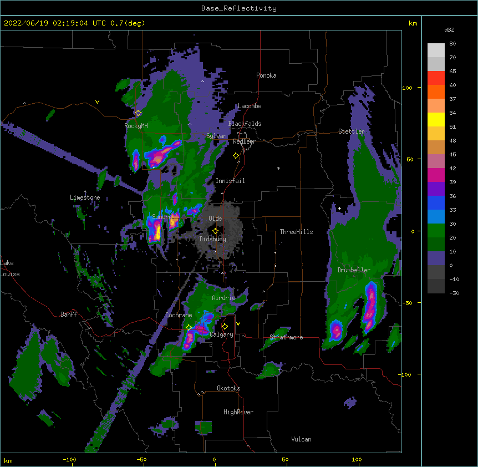Image resolution: width=478 pixels, height=467 pixels.
Task: Pick the magenta 39-42 dBZ legend swatch
Action: (x=436, y=175)
